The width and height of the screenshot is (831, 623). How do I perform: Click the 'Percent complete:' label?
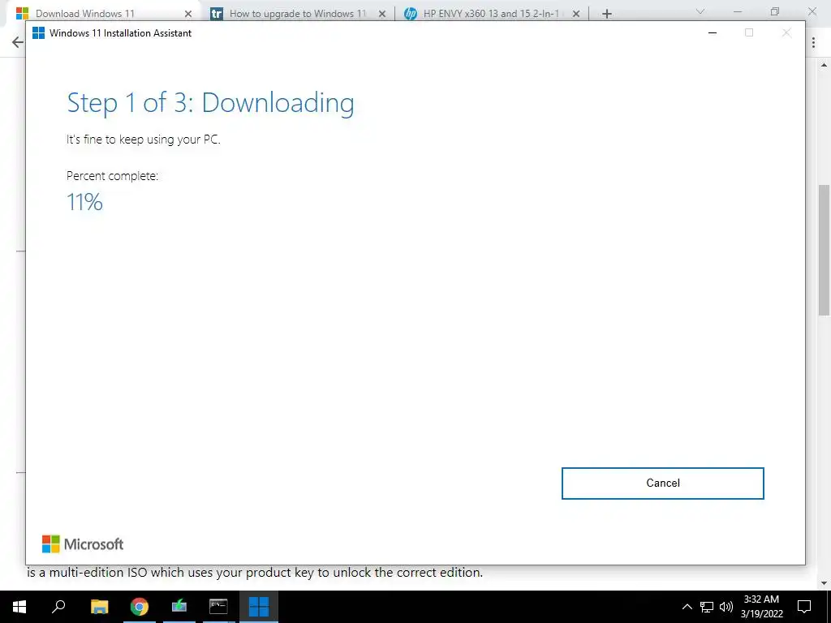pos(112,176)
